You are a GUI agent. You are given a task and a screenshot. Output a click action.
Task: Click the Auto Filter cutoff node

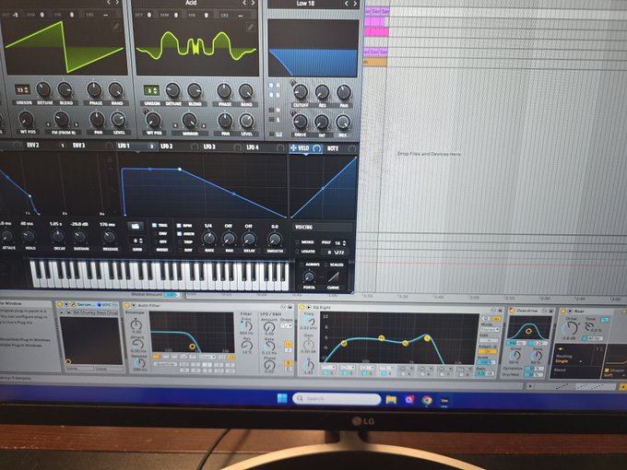pos(193,347)
